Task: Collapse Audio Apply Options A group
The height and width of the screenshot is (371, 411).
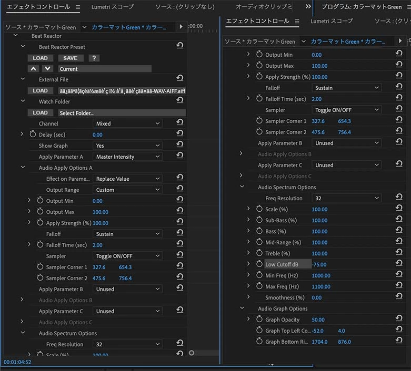Action: [23, 167]
